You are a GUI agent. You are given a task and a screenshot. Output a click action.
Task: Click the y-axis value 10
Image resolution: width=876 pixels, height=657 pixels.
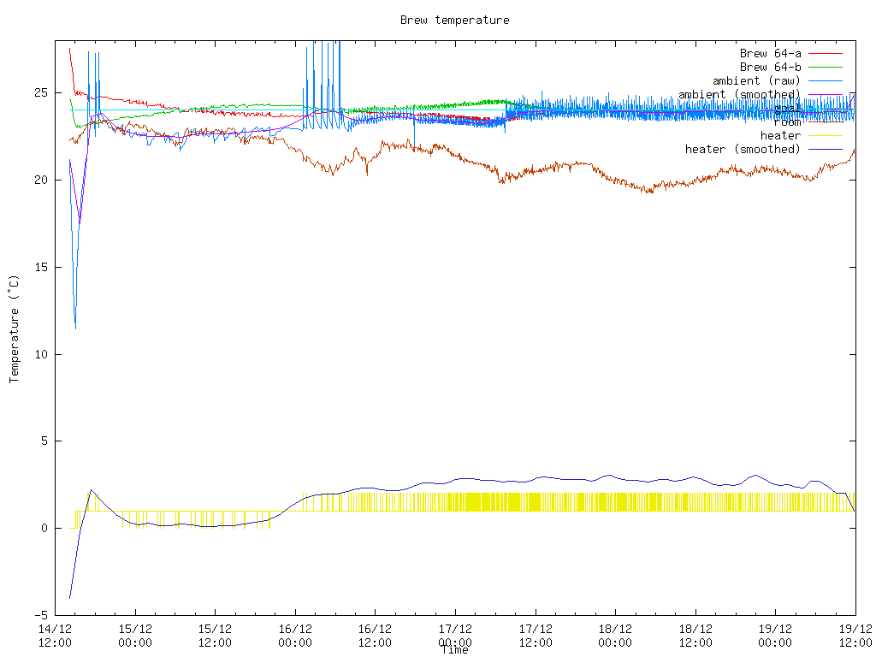[x=41, y=354]
